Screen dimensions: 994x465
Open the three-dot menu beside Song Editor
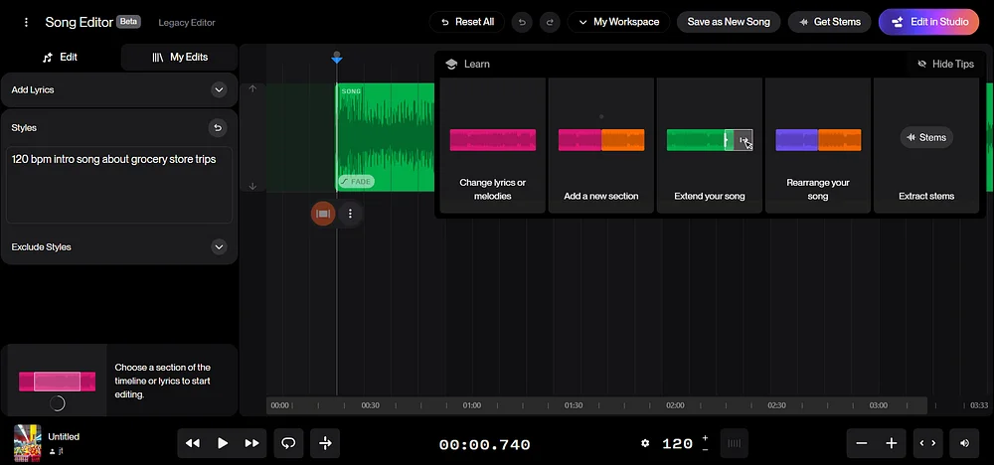click(x=26, y=22)
